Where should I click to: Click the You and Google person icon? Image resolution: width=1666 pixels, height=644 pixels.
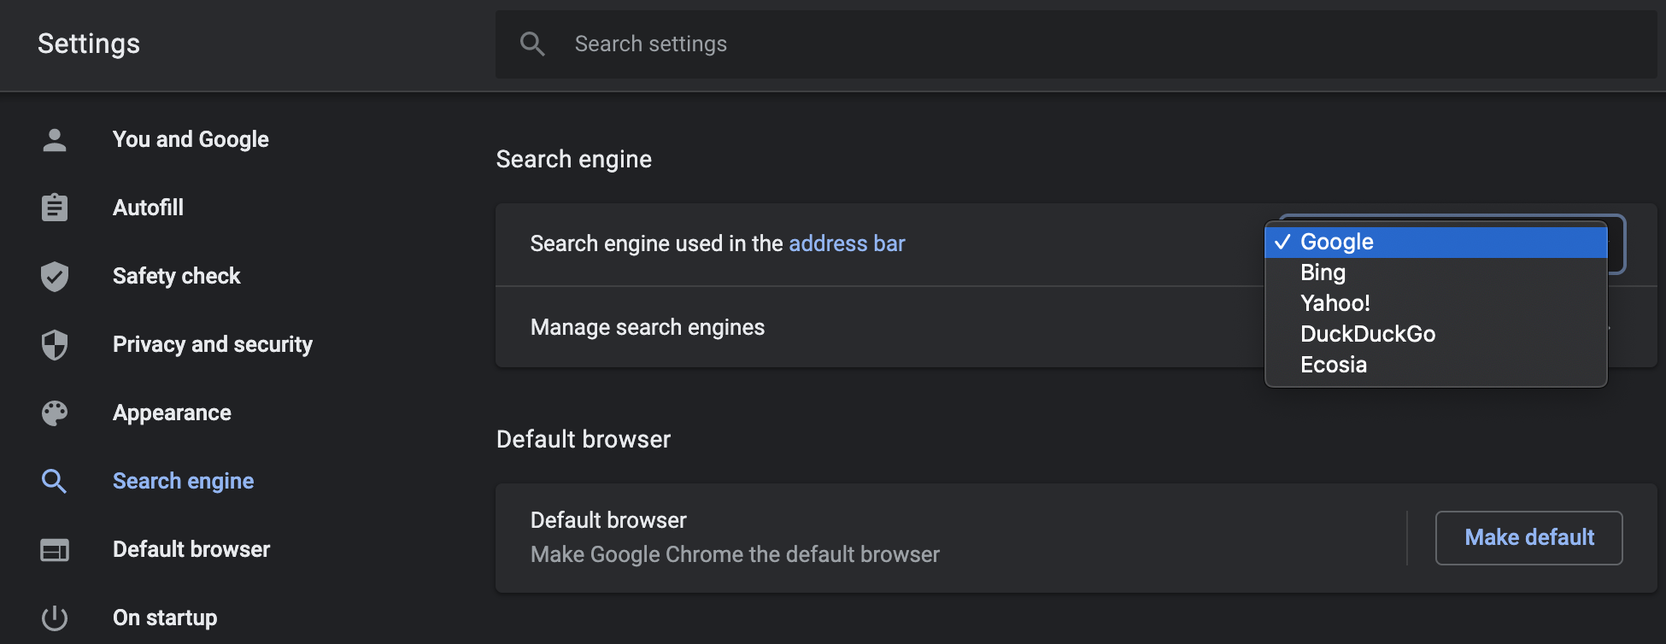(55, 139)
